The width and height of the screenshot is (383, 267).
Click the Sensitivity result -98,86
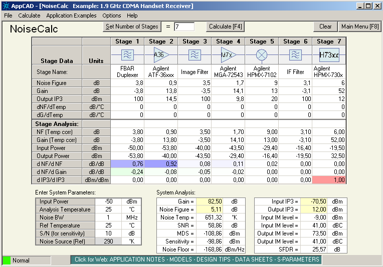pos(210,241)
